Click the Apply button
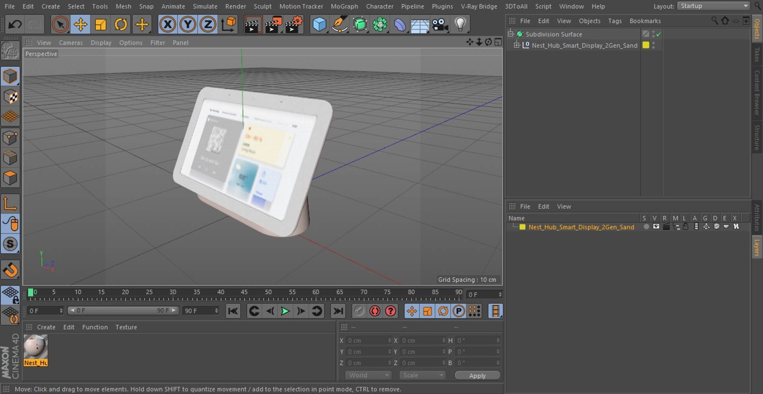This screenshot has width=763, height=394. [x=477, y=375]
